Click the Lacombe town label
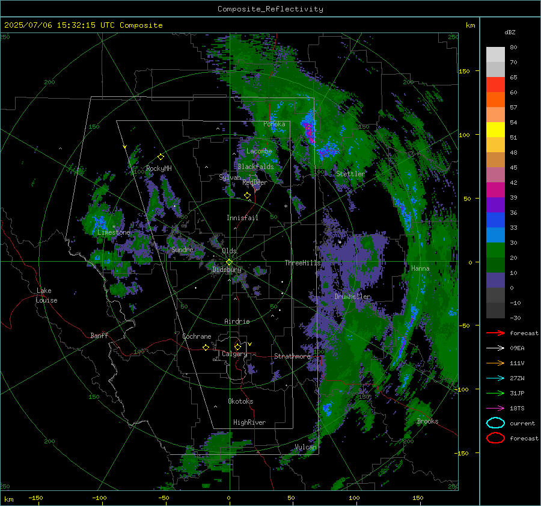 click(x=259, y=151)
